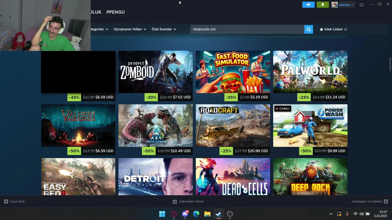Click the Fast Food Simulator $5.19 USD price
The width and height of the screenshot is (392, 220).
pos(259,97)
